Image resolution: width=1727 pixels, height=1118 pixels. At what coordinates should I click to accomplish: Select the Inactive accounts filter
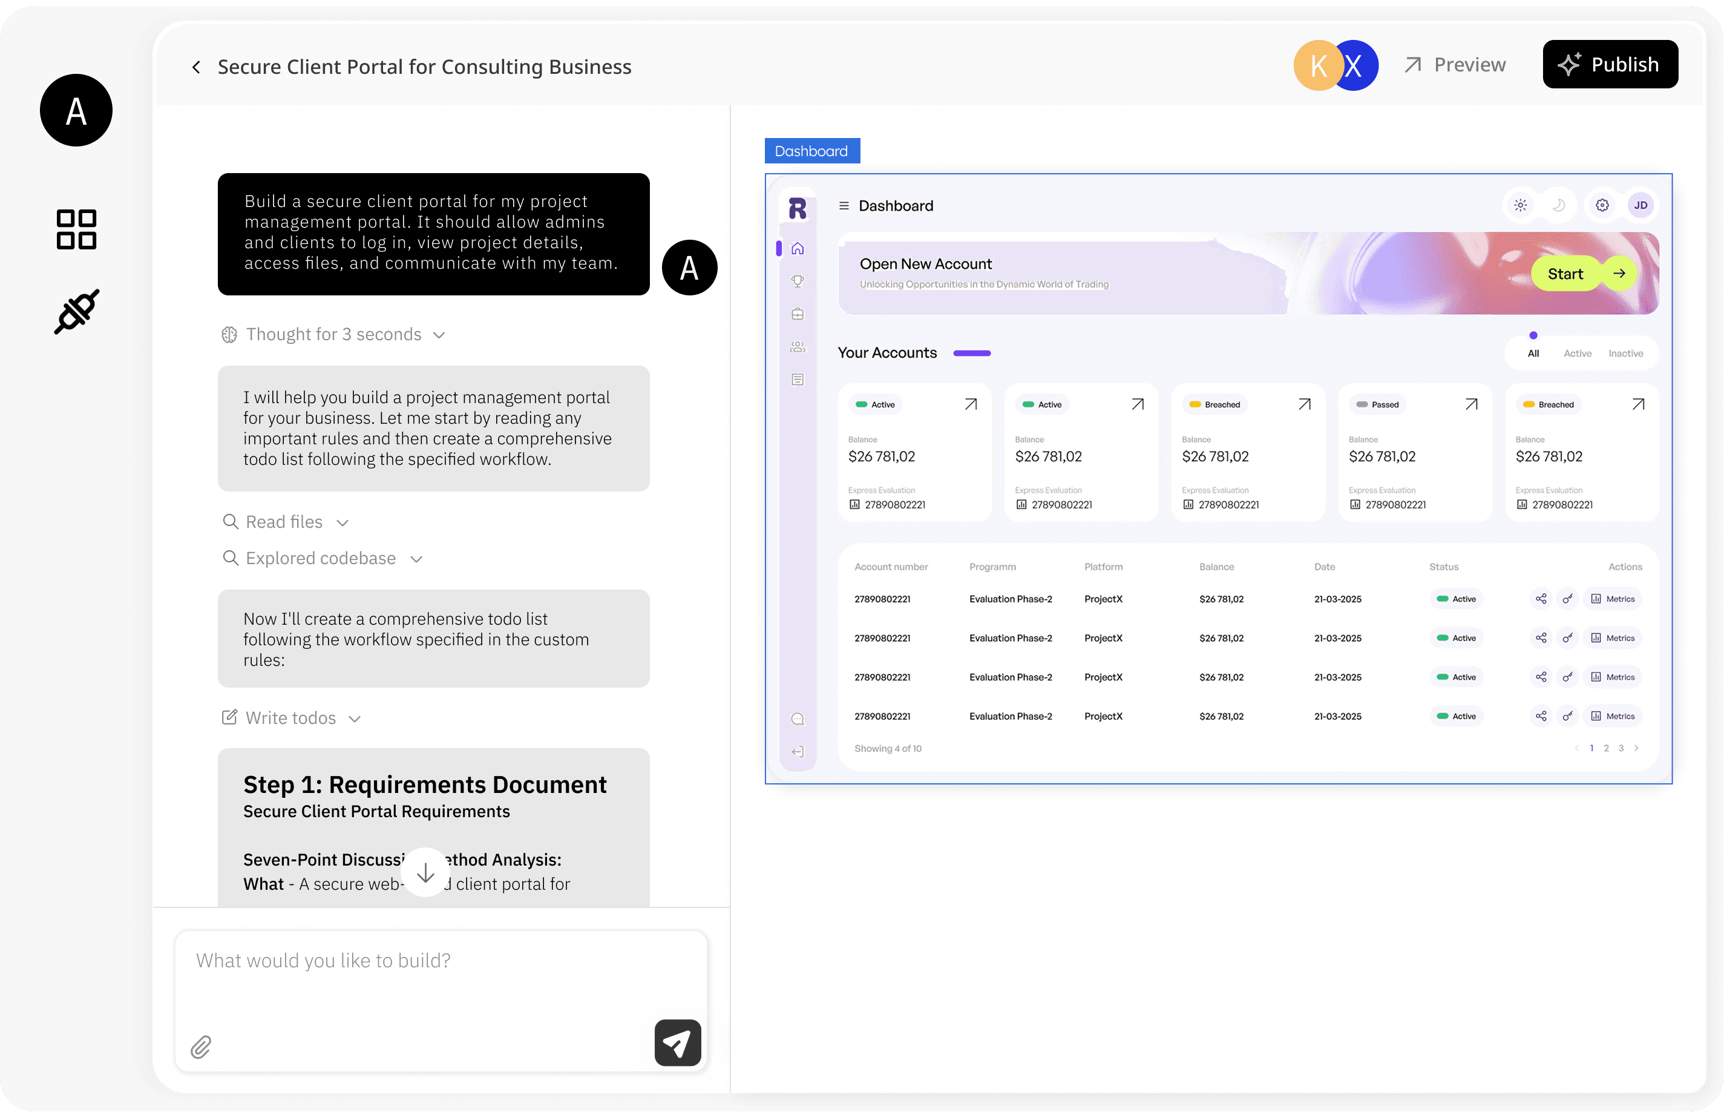point(1625,353)
